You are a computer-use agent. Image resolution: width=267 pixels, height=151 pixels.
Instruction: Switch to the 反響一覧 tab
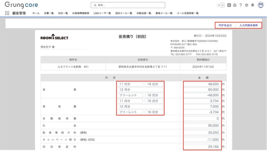pos(49,13)
